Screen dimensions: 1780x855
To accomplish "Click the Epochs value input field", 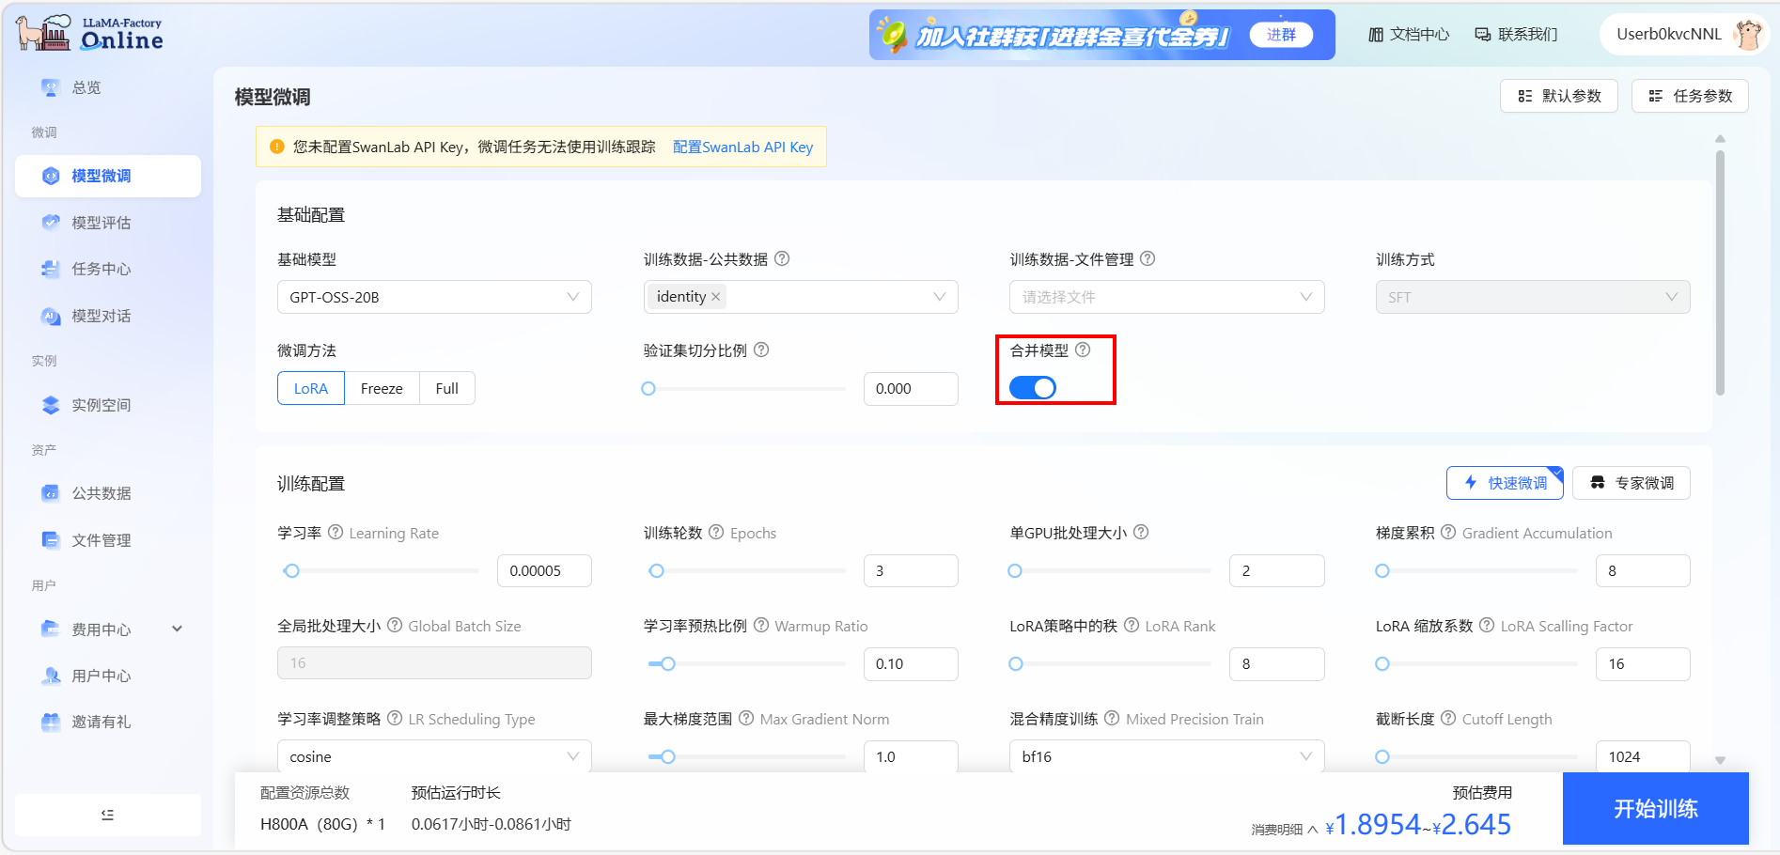I will point(910,571).
